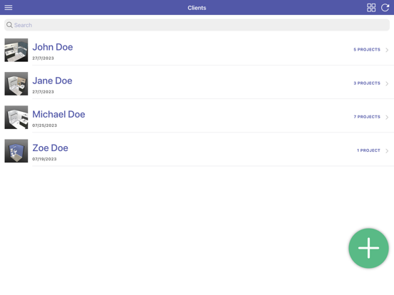Expand Jane Doe row chevron
Image resolution: width=394 pixels, height=295 pixels.
pyautogui.click(x=387, y=83)
